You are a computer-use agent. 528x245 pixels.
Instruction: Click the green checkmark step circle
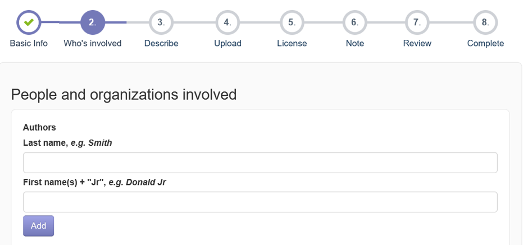pyautogui.click(x=29, y=22)
